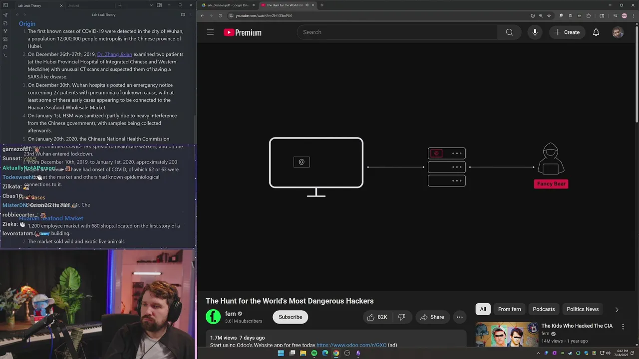
Task: Open Spotify from the taskbar
Action: pos(314,353)
